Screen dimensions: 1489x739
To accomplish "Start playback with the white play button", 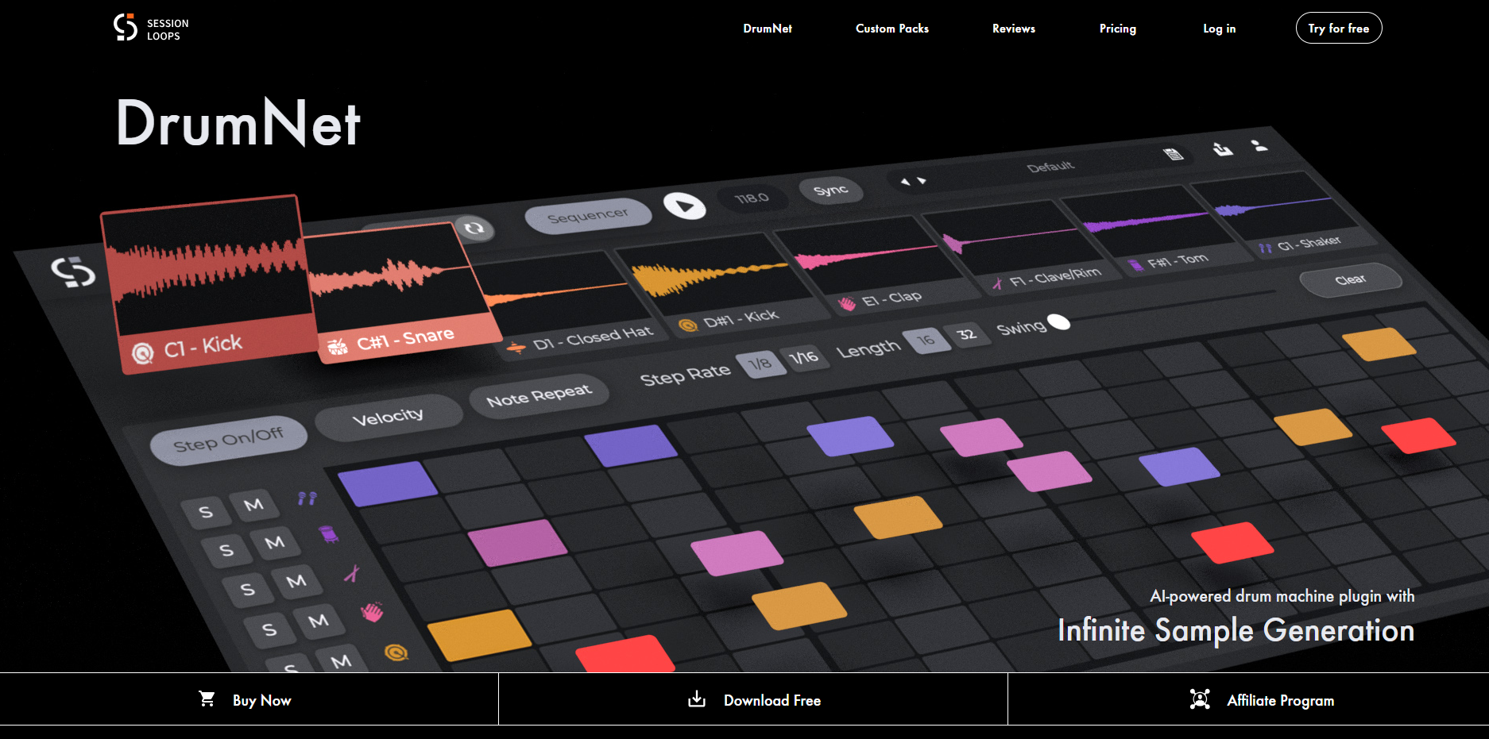I will 684,206.
